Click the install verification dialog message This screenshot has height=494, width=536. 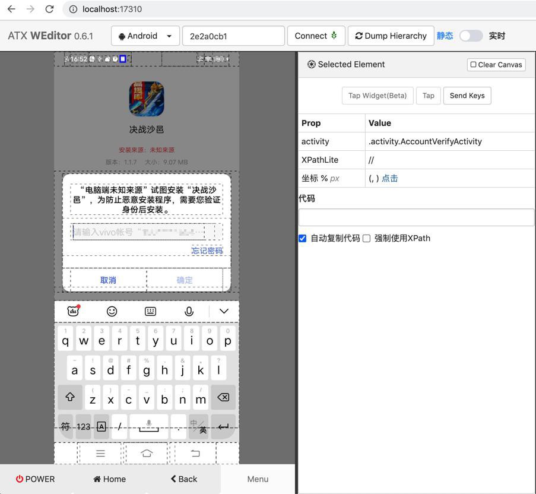click(x=147, y=199)
